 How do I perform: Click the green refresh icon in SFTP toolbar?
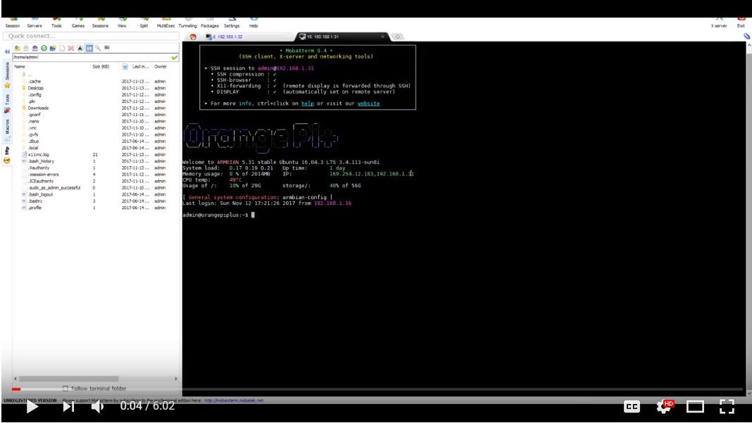click(44, 48)
